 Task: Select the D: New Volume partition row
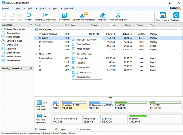(108, 42)
